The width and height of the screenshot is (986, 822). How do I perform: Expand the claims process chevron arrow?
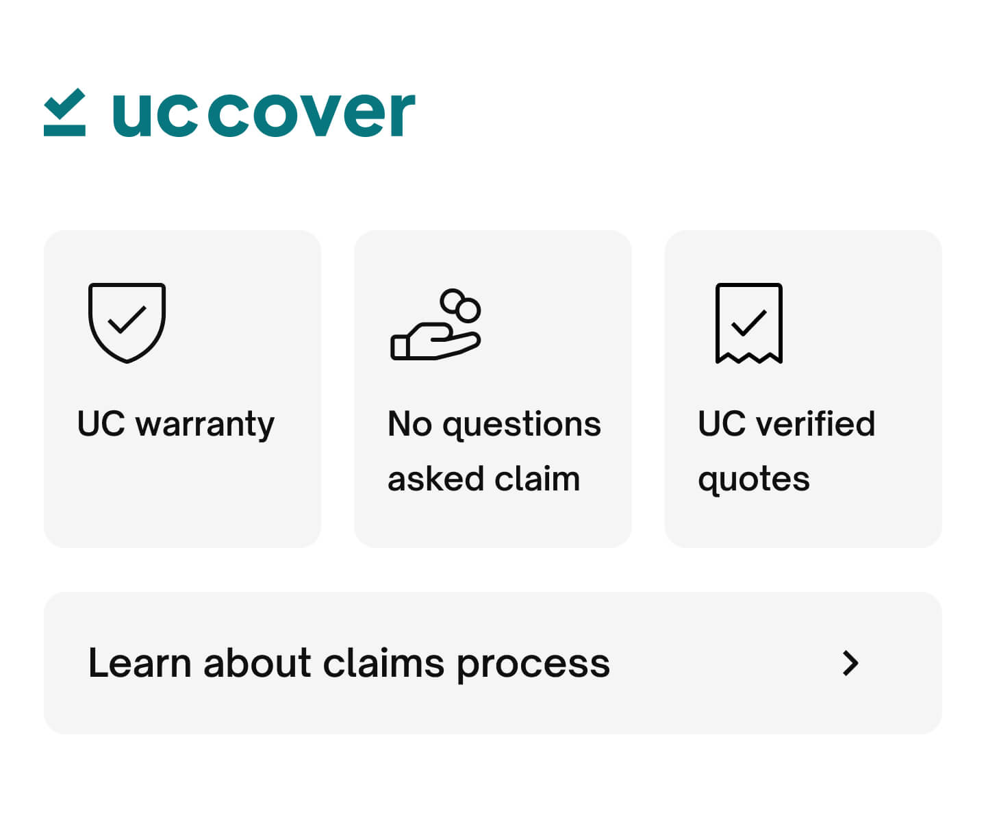click(850, 663)
